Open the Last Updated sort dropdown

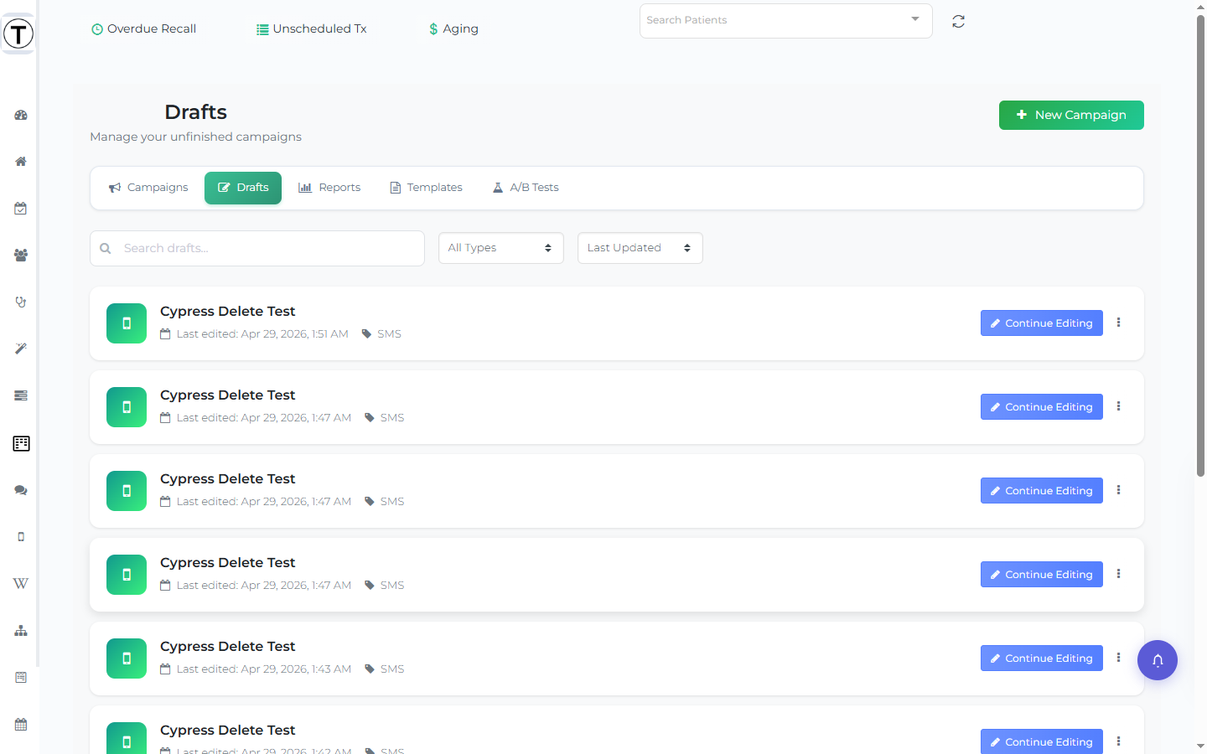(x=640, y=248)
